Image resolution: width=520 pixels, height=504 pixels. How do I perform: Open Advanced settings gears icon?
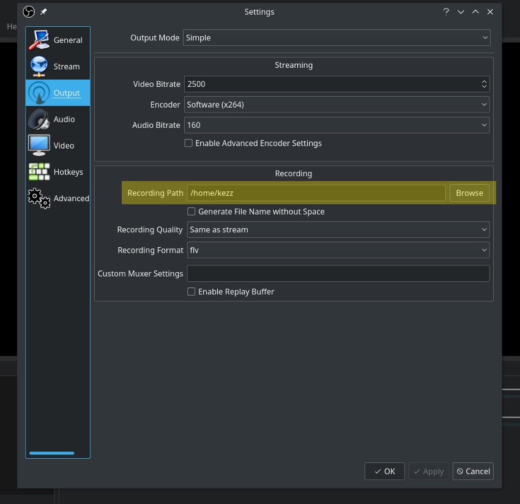point(39,198)
